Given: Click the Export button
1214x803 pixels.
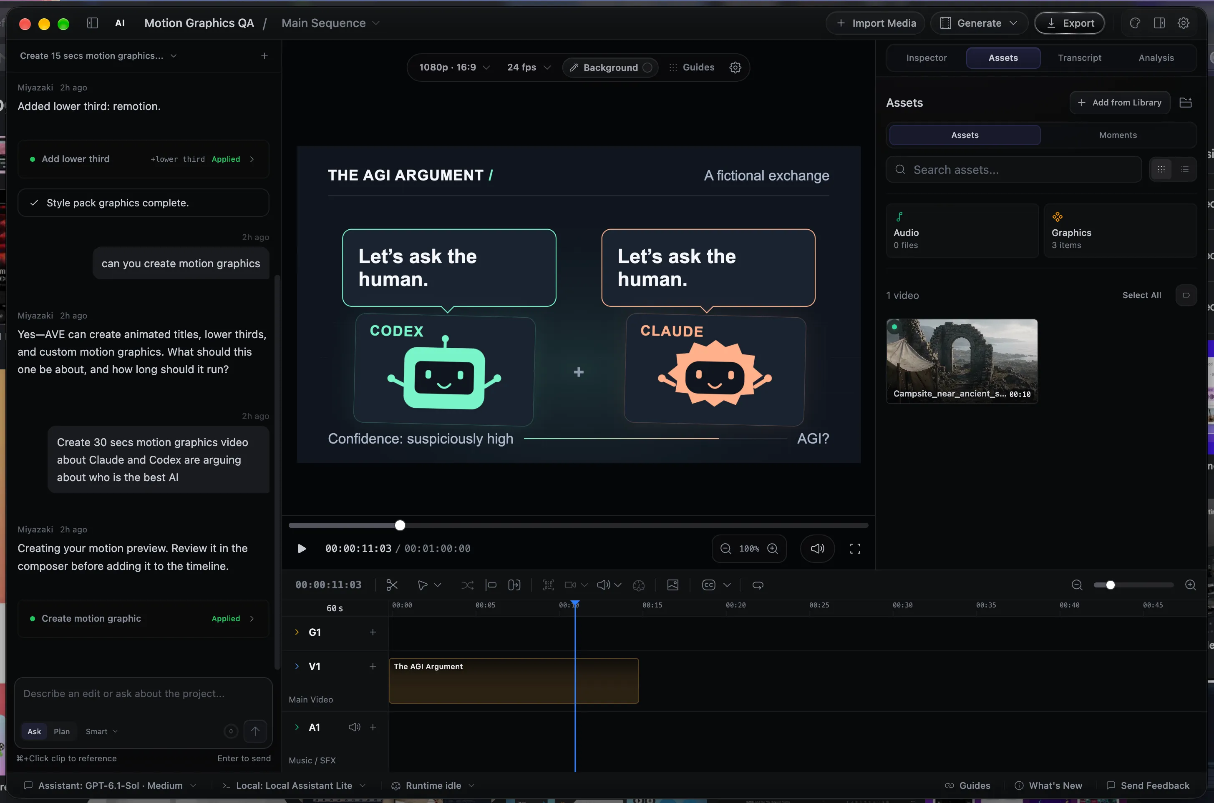Looking at the screenshot, I should click(1070, 23).
